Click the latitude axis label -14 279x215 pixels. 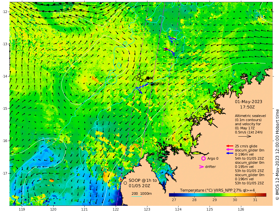tap(5, 76)
